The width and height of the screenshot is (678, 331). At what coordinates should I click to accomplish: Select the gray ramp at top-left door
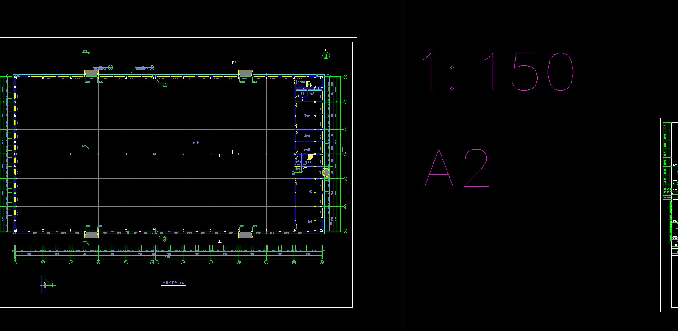[x=92, y=74]
